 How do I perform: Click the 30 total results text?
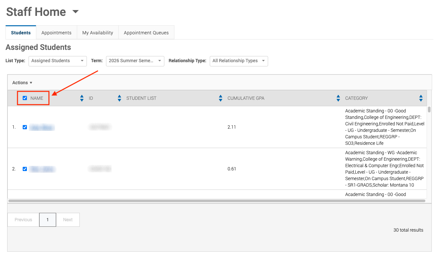(x=408, y=230)
